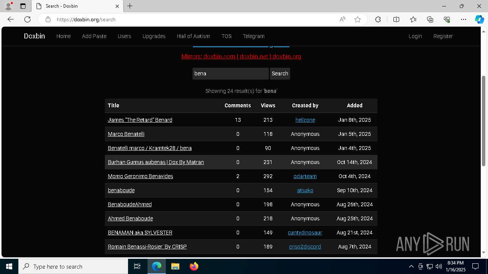
Task: Click the Comments column header
Action: 238,105
